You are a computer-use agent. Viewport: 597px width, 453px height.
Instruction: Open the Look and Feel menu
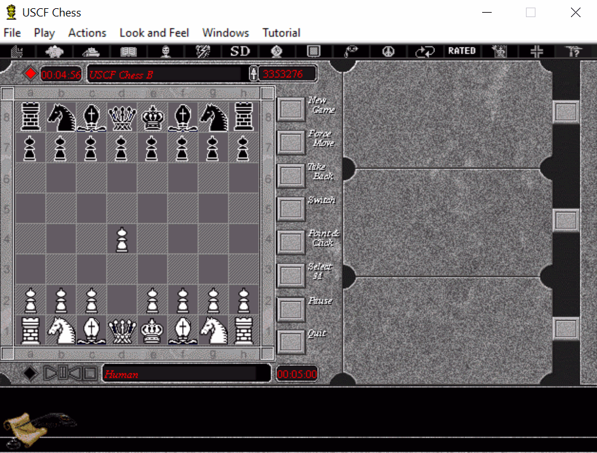tap(154, 33)
